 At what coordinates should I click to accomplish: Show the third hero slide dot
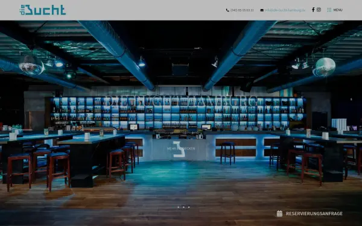pos(189,207)
